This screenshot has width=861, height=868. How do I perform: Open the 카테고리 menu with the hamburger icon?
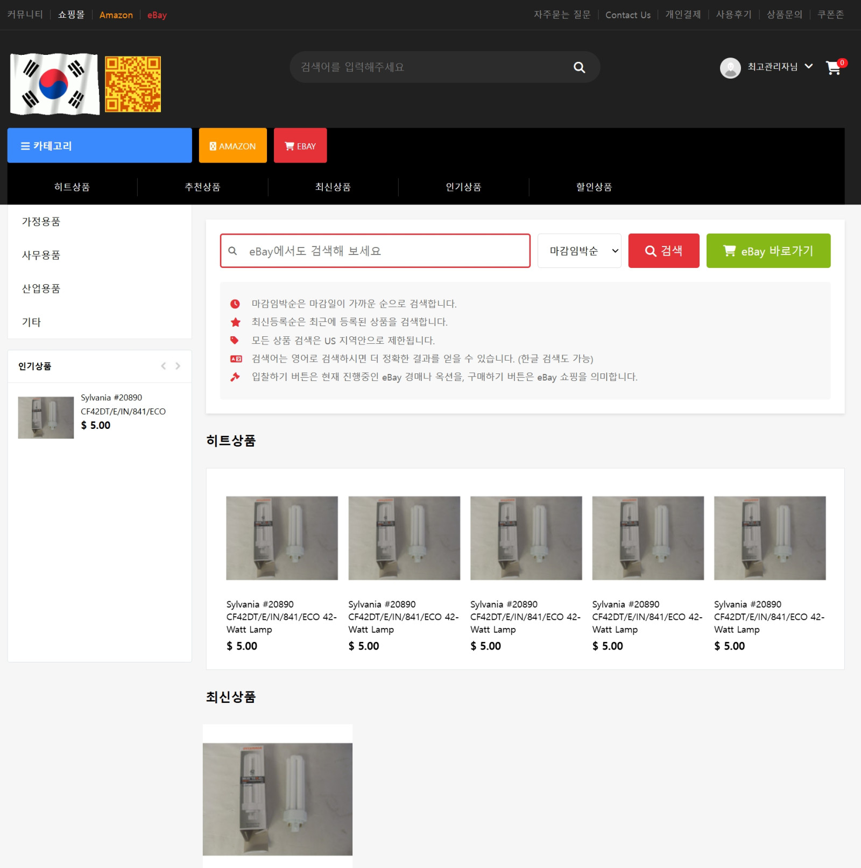coord(25,145)
